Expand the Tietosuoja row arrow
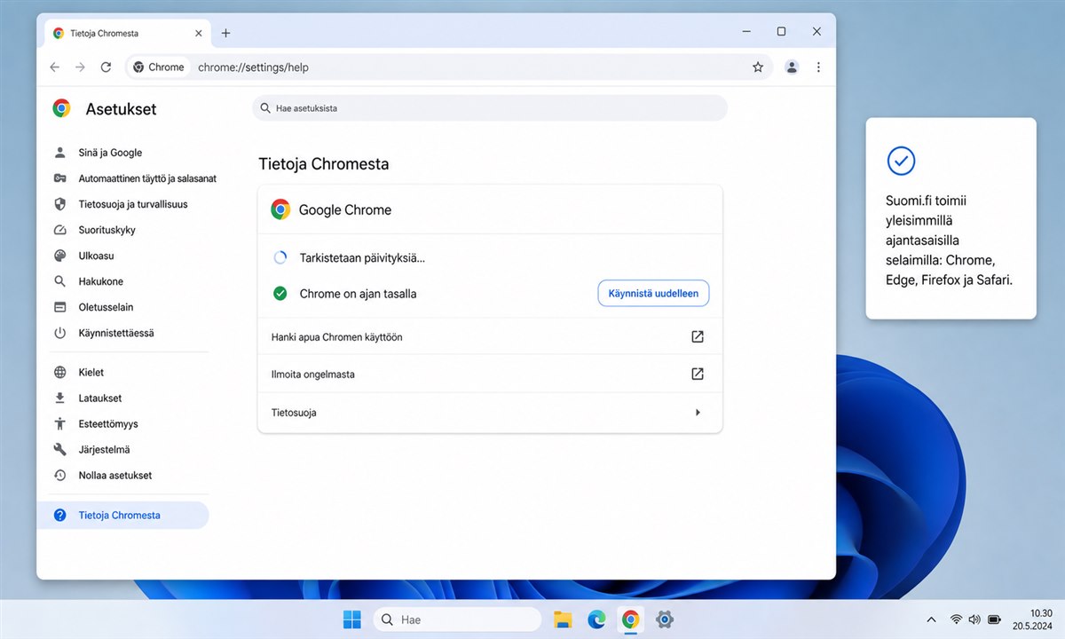Viewport: 1065px width, 639px height. pos(698,413)
